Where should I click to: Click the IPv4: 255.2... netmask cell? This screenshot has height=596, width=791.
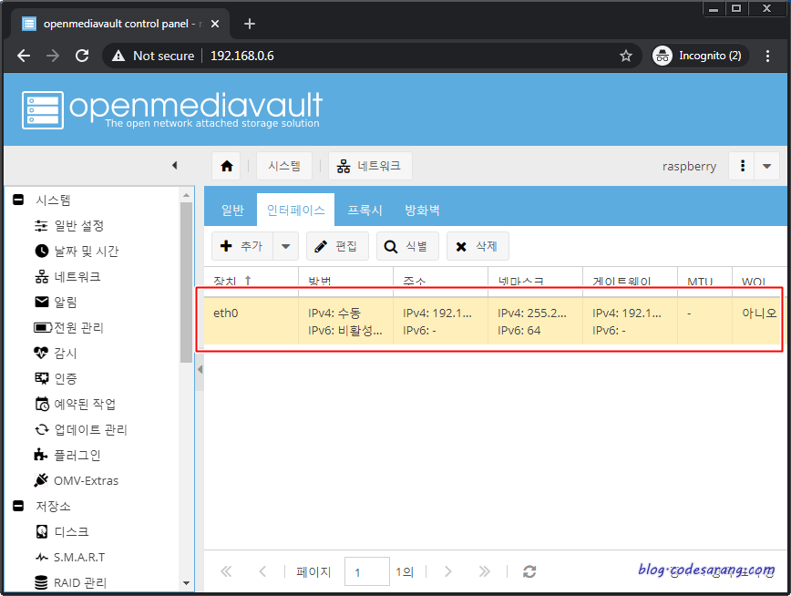tap(531, 313)
